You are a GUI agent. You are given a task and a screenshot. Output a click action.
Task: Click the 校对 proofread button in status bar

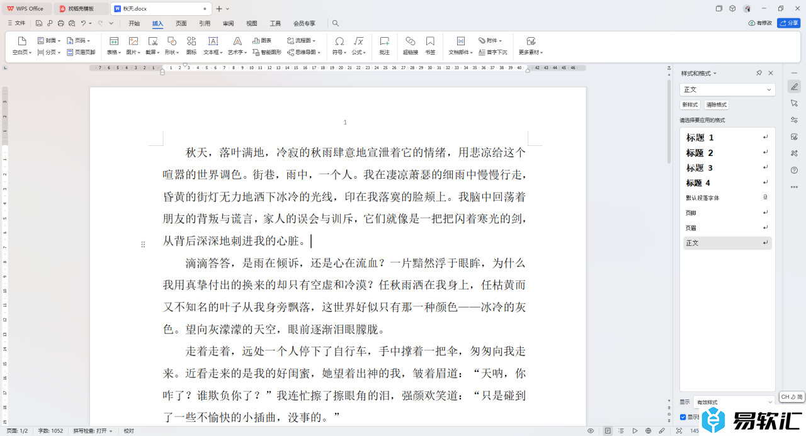(129, 431)
